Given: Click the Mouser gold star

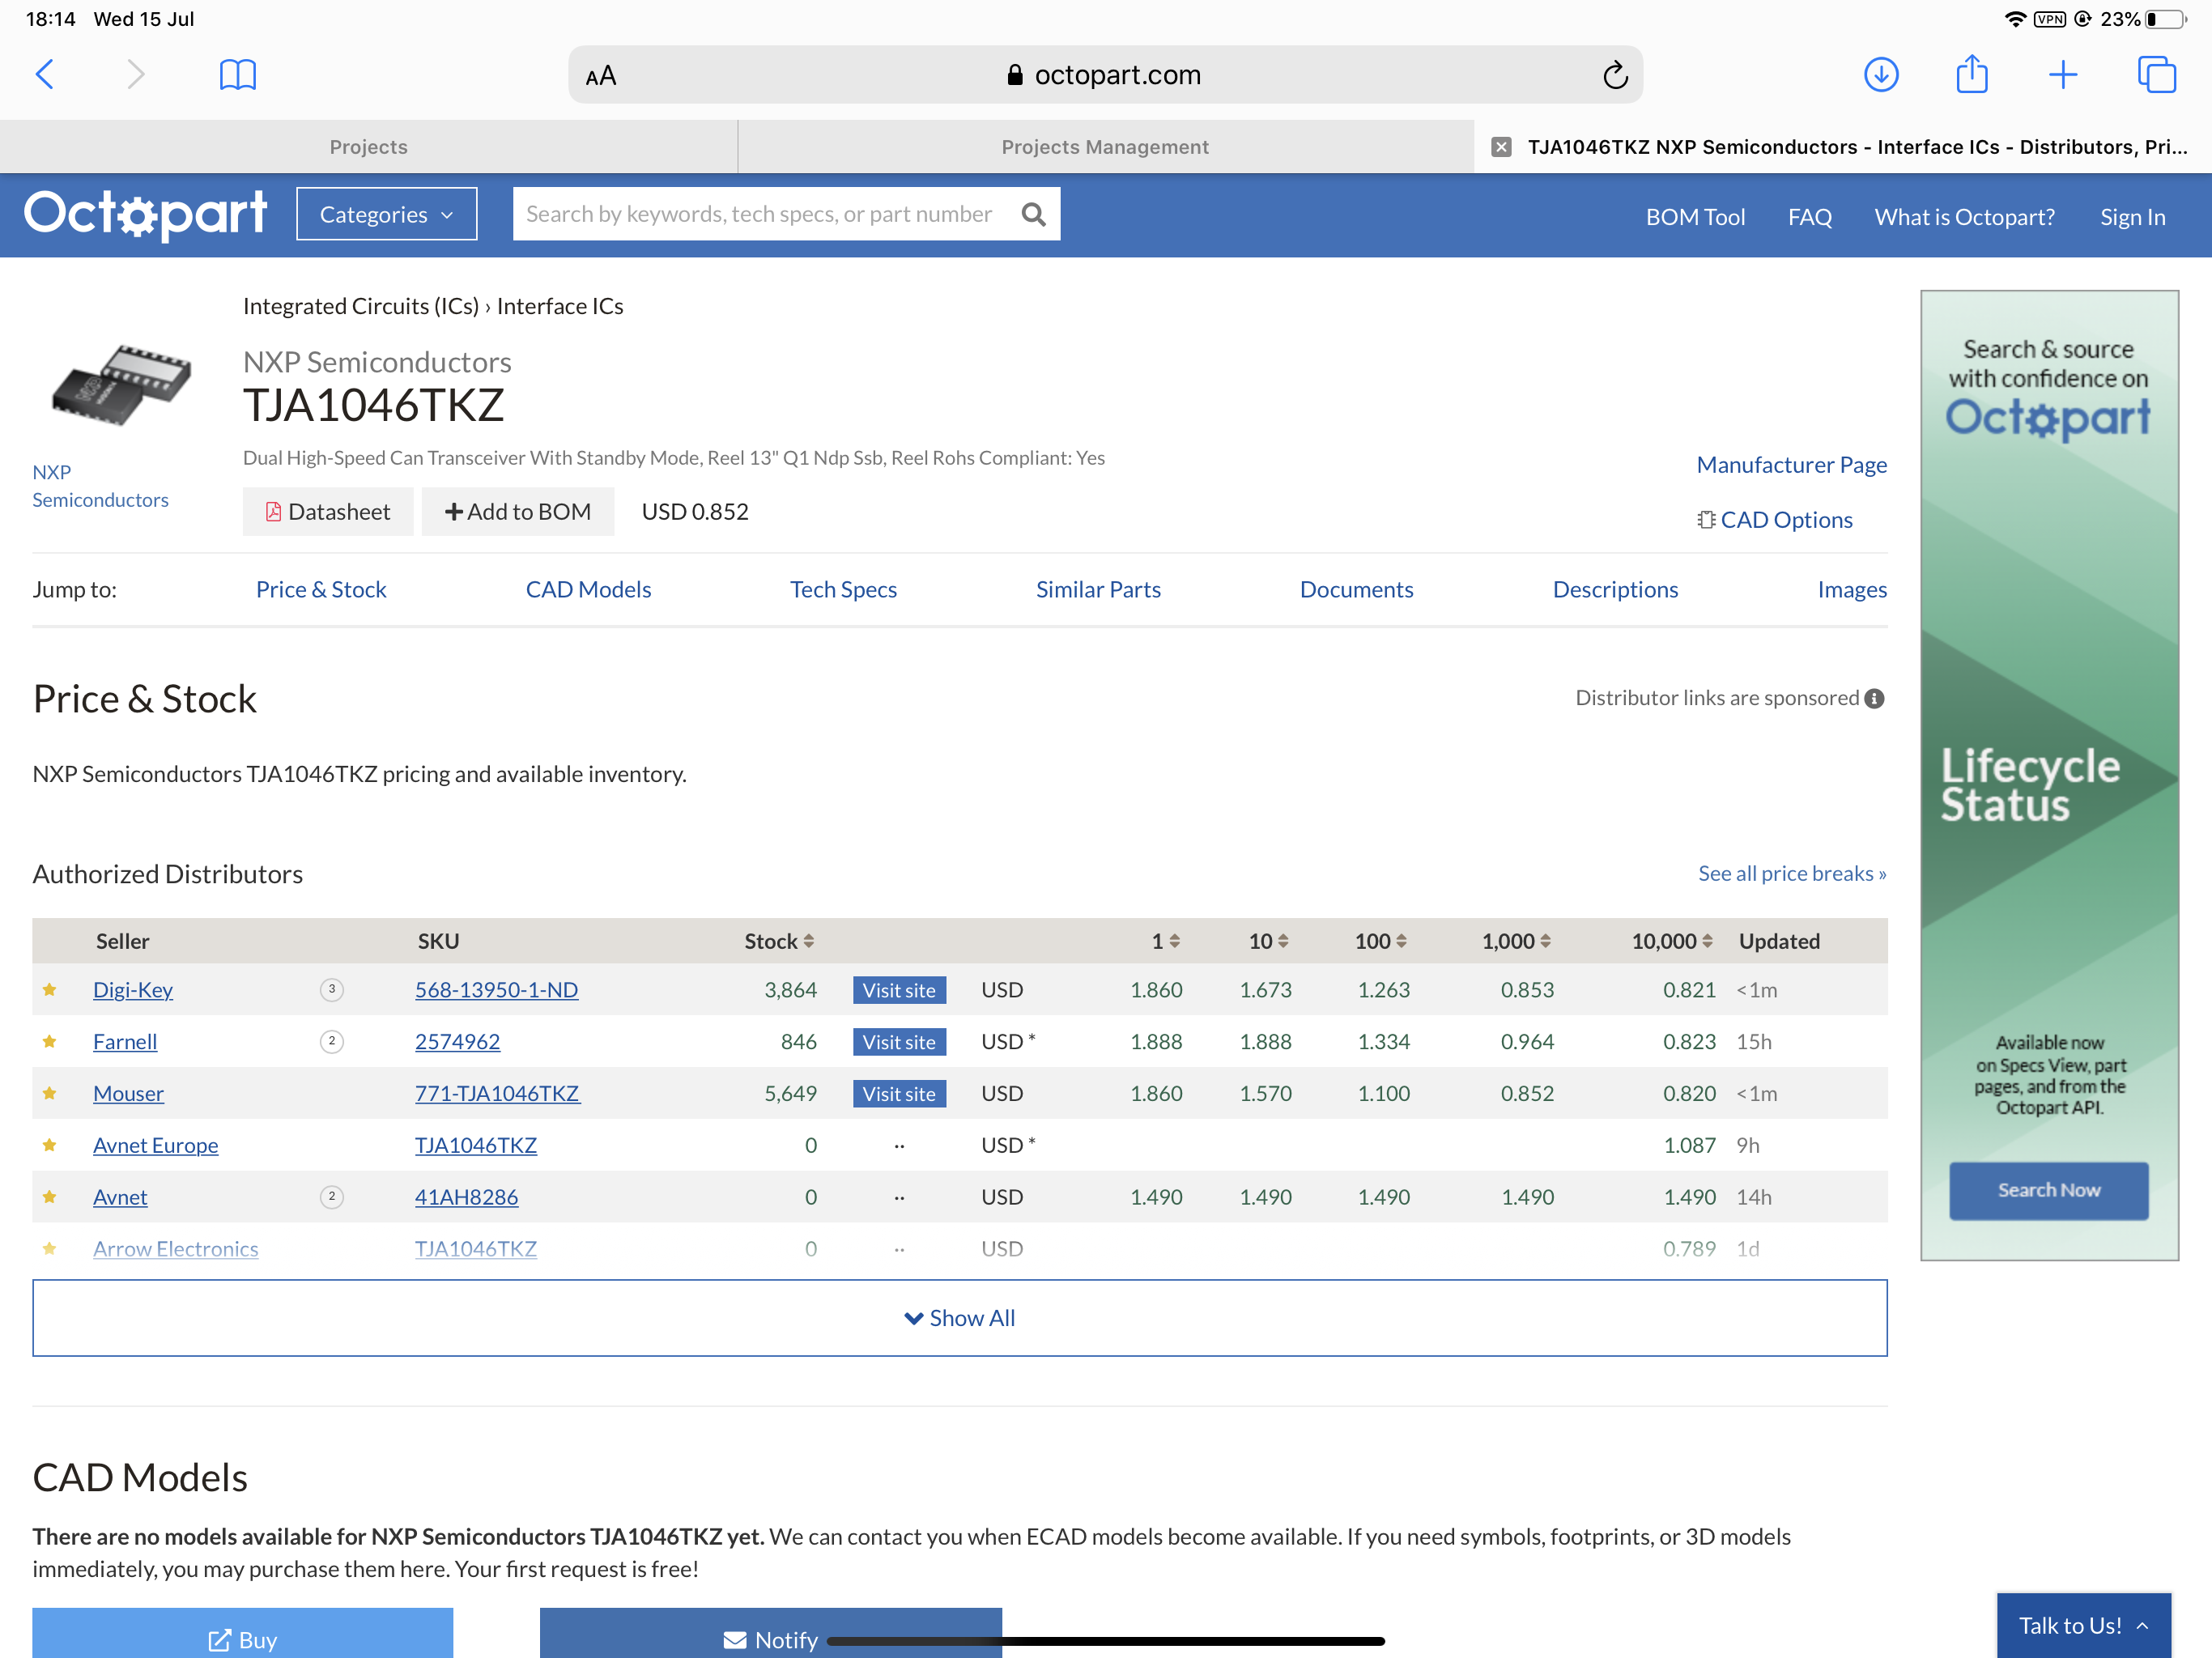Looking at the screenshot, I should pos(49,1093).
